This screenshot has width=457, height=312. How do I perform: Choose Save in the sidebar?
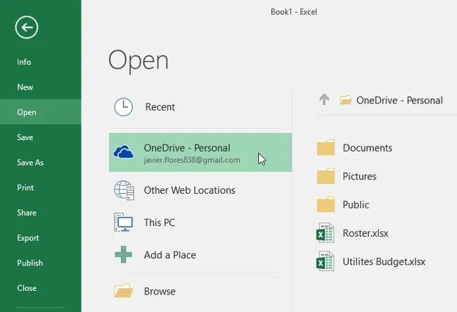(25, 137)
